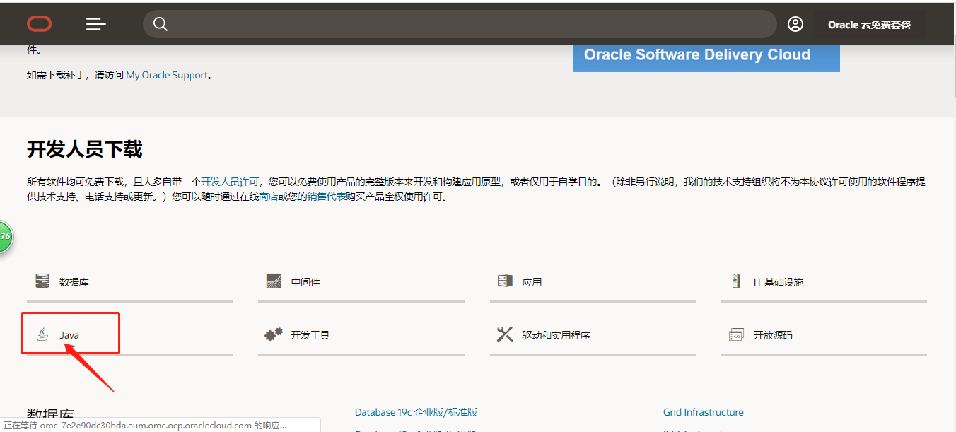Image resolution: width=956 pixels, height=432 pixels.
Task: Click the drivers and utilities wrench icon
Action: coord(505,334)
